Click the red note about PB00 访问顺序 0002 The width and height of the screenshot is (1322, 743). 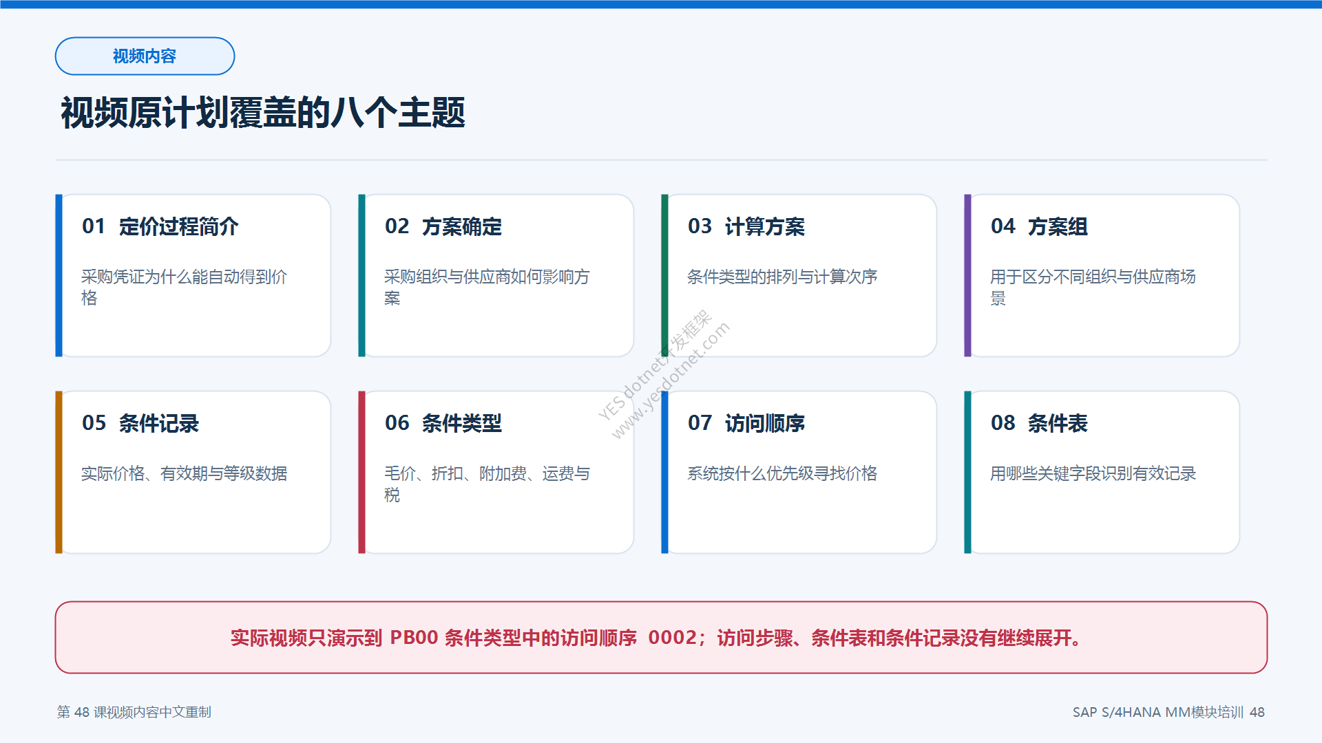[x=661, y=638]
